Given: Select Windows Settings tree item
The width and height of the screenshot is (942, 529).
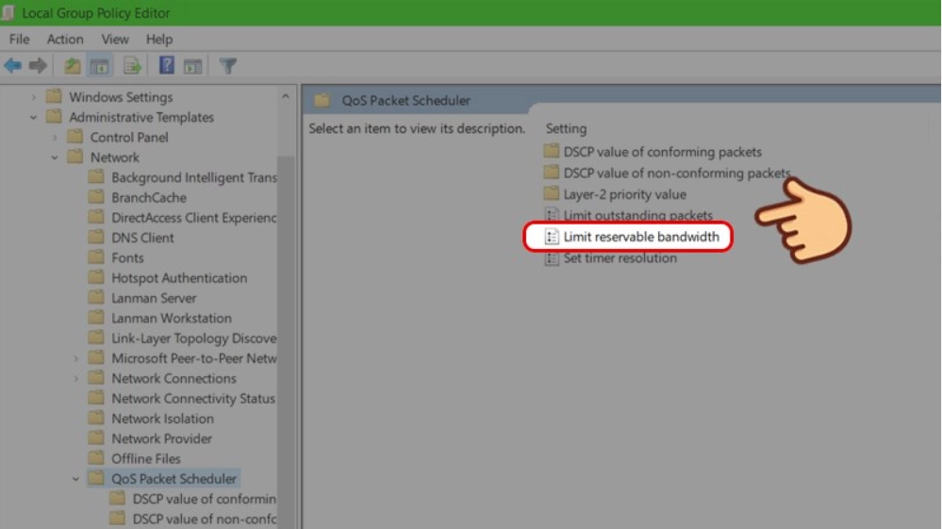Looking at the screenshot, I should click(x=121, y=97).
